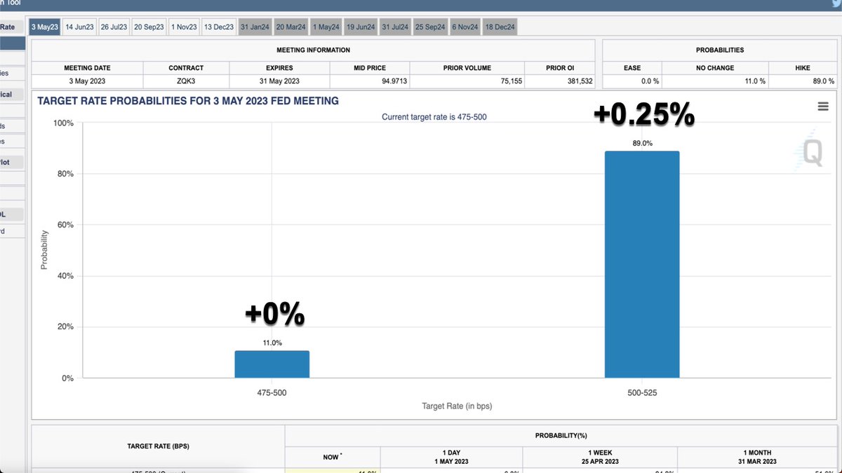The width and height of the screenshot is (842, 473).
Task: Click the blue 475-500 probability bar
Action: click(x=272, y=364)
